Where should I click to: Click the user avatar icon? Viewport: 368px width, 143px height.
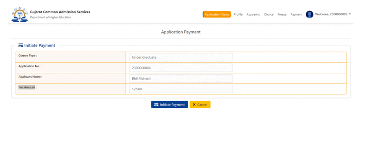coord(309,14)
